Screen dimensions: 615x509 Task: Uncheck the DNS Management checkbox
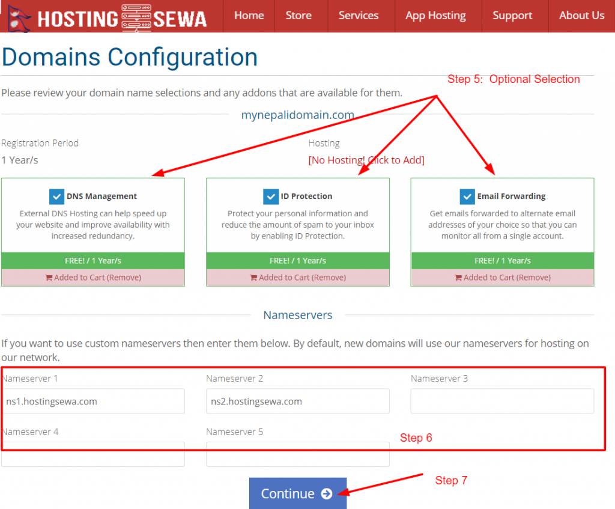(56, 196)
